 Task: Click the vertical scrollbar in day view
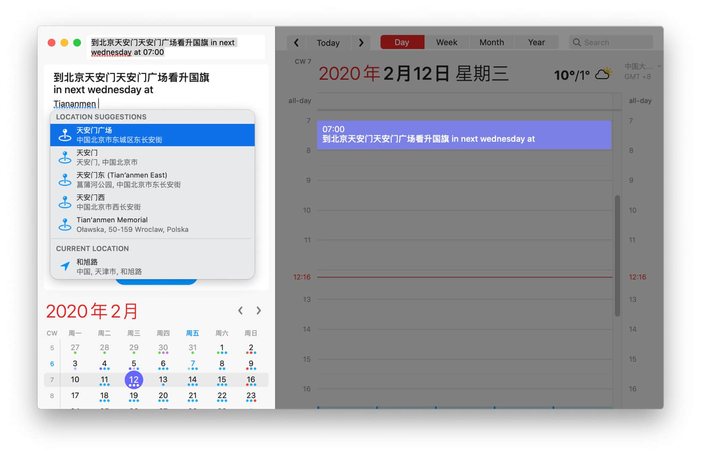[617, 255]
